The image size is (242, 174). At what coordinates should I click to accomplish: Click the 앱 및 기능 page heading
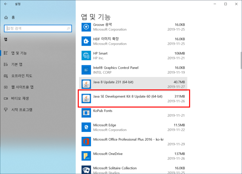click(x=96, y=17)
